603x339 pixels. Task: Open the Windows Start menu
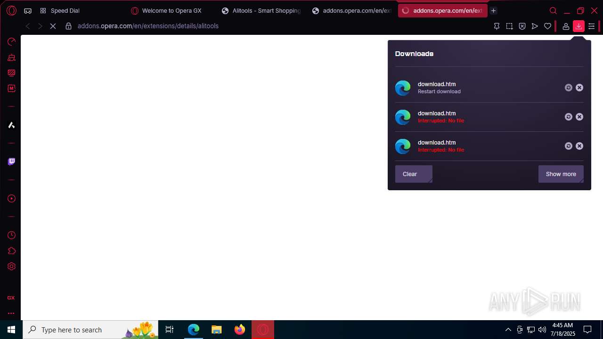tap(11, 330)
